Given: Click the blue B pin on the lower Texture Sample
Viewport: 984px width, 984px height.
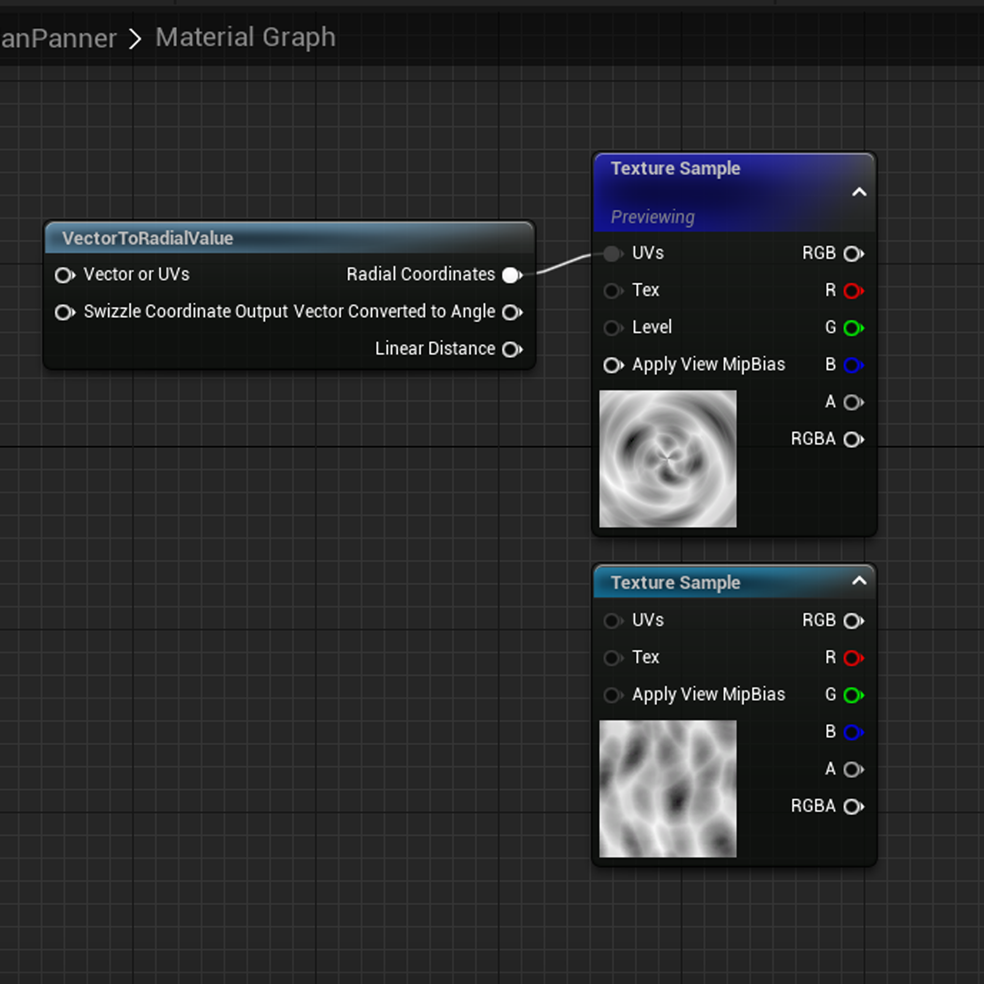Looking at the screenshot, I should (853, 732).
